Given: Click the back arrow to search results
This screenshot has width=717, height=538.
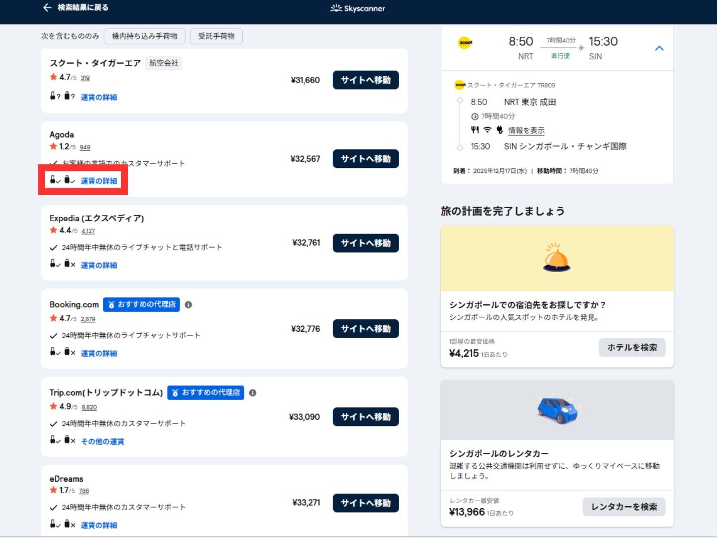Looking at the screenshot, I should point(47,7).
